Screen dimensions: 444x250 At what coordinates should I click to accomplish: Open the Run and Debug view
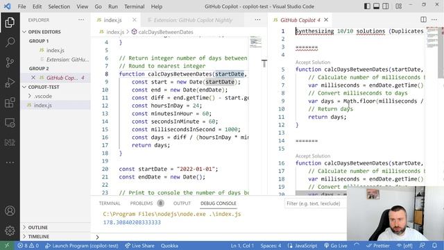tap(10, 83)
